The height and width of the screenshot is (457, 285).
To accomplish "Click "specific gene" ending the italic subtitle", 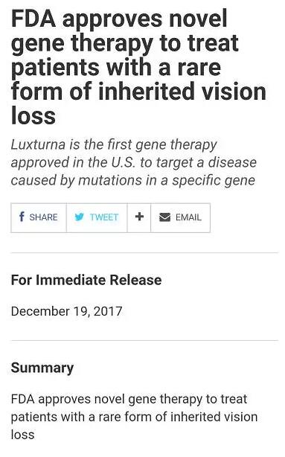I will click(x=214, y=180).
